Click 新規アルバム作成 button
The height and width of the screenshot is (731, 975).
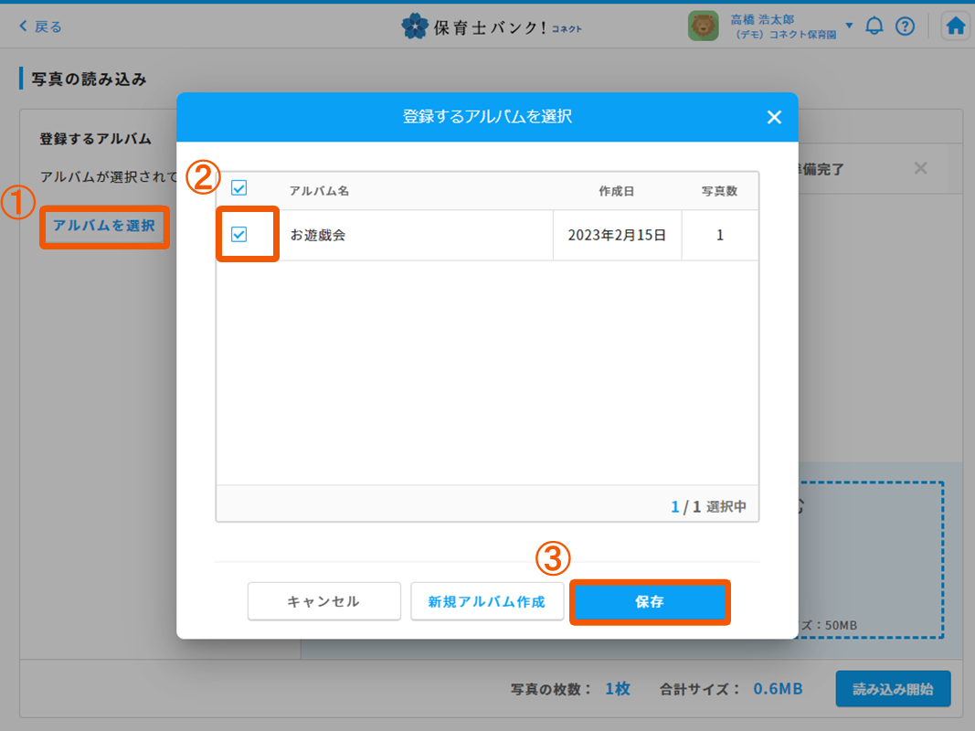pyautogui.click(x=486, y=601)
